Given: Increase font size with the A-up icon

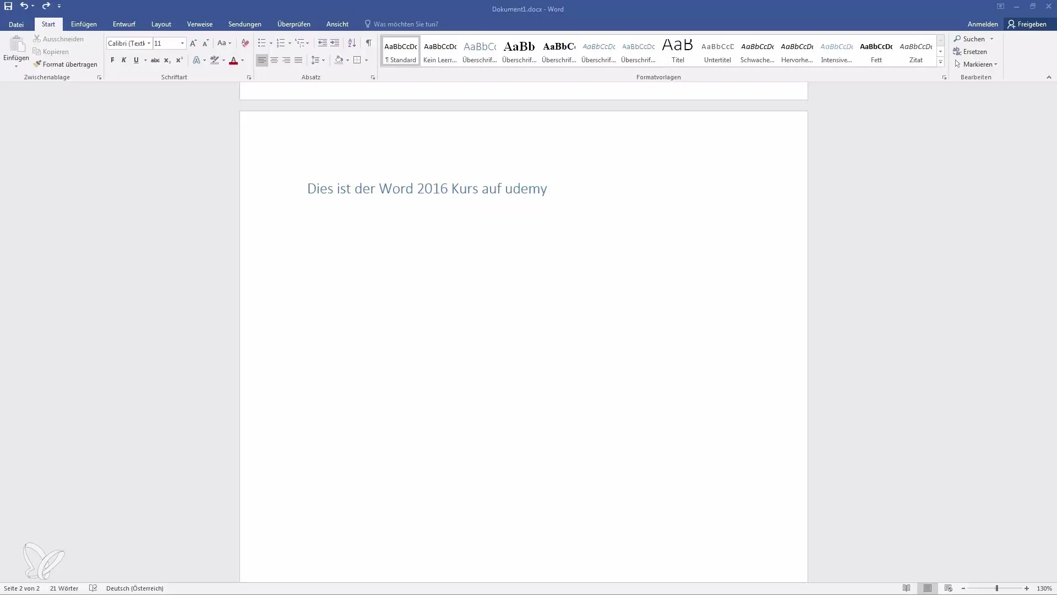Looking at the screenshot, I should [193, 43].
